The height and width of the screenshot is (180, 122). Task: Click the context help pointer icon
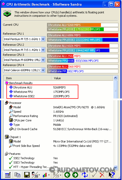(112, 175)
